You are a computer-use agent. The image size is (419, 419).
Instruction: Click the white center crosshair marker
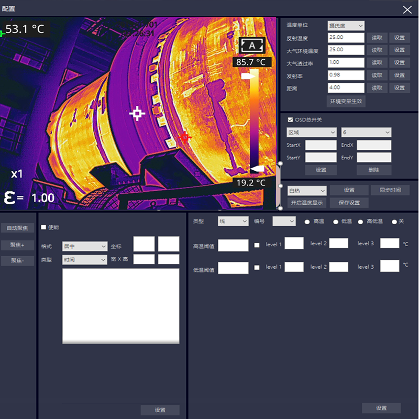(x=137, y=114)
